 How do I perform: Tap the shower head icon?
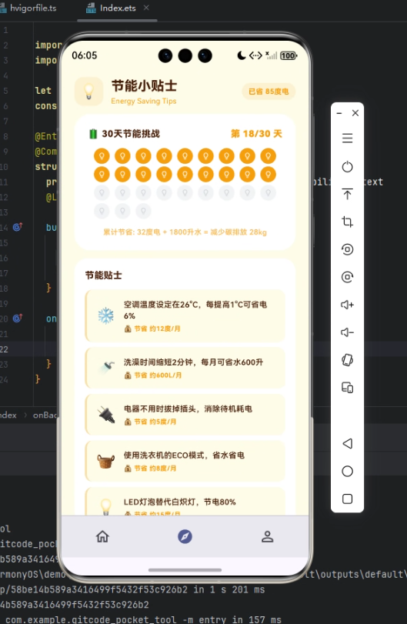[107, 367]
